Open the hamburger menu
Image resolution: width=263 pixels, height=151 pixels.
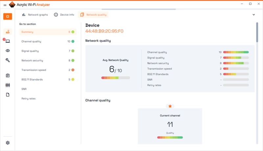[5, 5]
